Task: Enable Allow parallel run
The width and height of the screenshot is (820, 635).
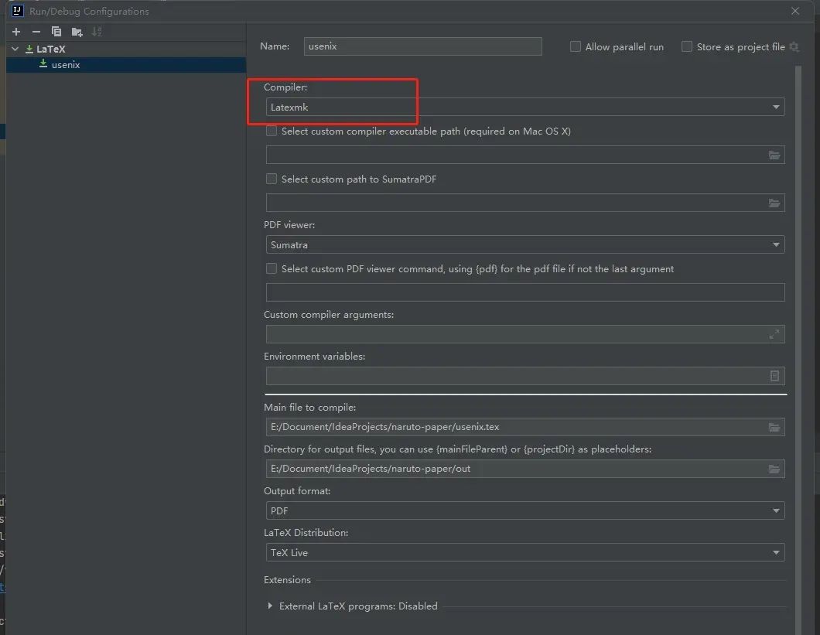Action: 576,46
